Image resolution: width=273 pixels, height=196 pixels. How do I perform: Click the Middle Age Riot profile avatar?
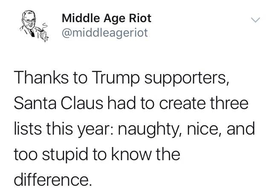coord(34,26)
